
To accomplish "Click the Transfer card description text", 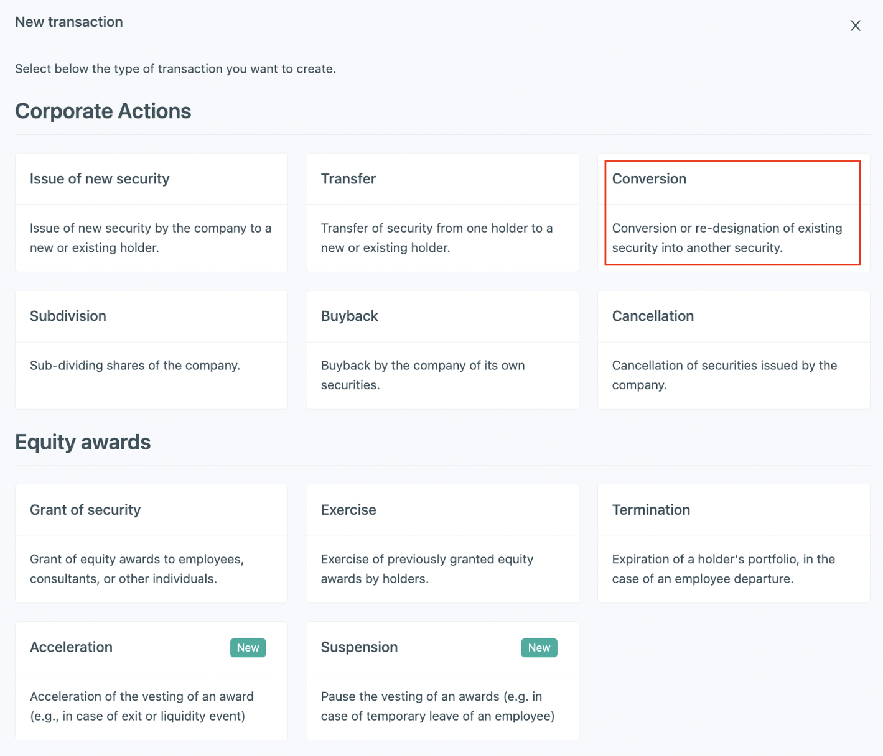I will point(436,237).
